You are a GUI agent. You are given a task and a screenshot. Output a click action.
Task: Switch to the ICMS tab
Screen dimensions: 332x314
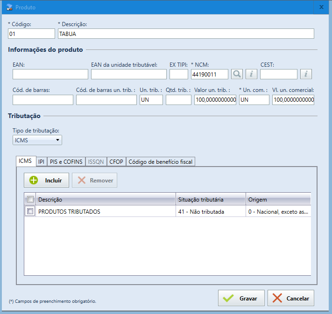[25, 161]
